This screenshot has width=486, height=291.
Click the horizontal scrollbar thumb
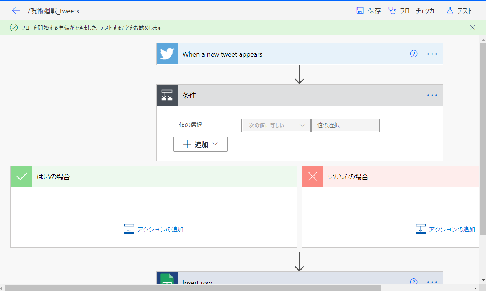[x=193, y=288]
